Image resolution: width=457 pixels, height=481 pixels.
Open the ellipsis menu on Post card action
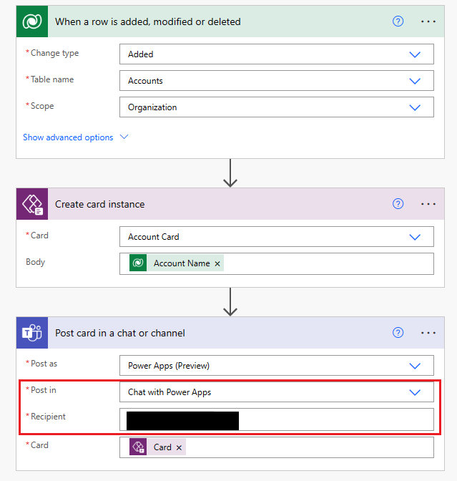click(428, 333)
